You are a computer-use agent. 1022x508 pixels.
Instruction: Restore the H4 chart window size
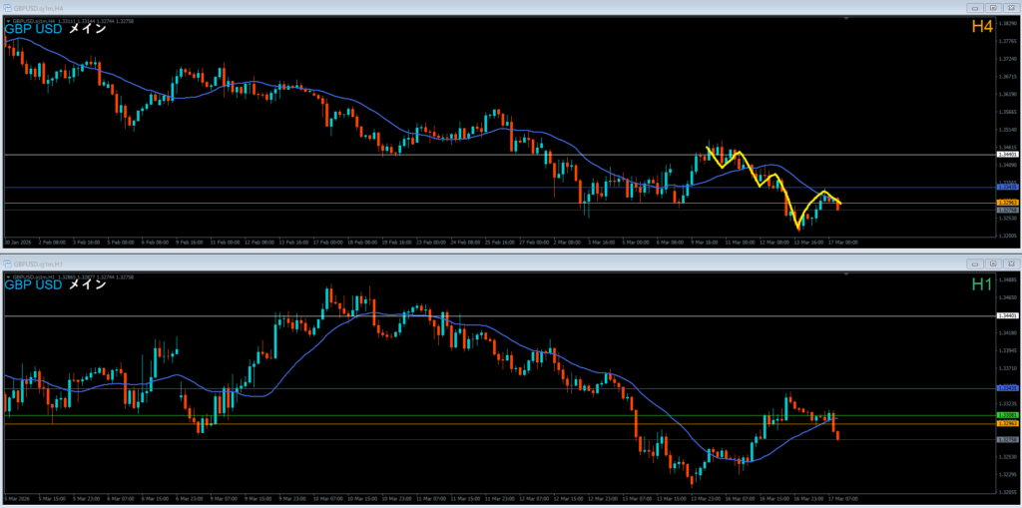pos(993,7)
